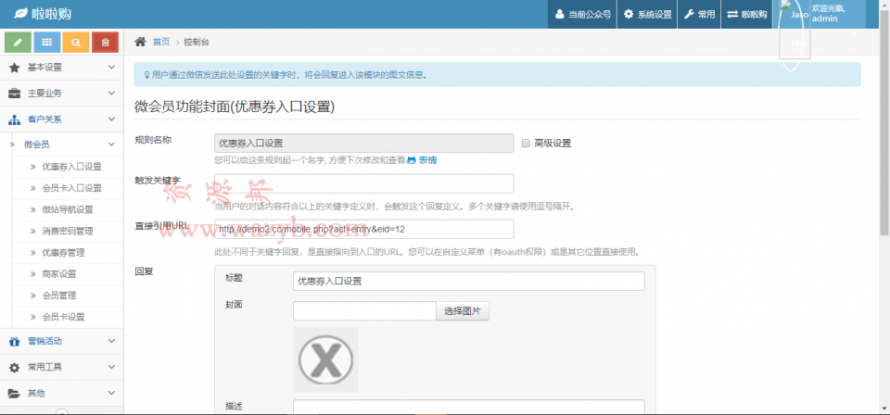Open 会员管理 in sidebar
The width and height of the screenshot is (890, 415).
pos(59,296)
